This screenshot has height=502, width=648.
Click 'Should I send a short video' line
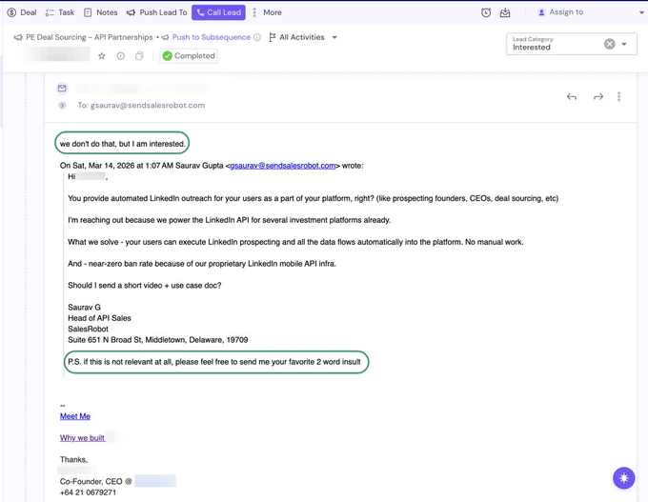(145, 286)
